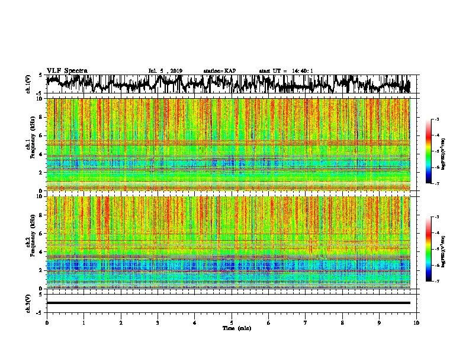Click time axis tick label '5'
469x362 pixels.
point(232,323)
